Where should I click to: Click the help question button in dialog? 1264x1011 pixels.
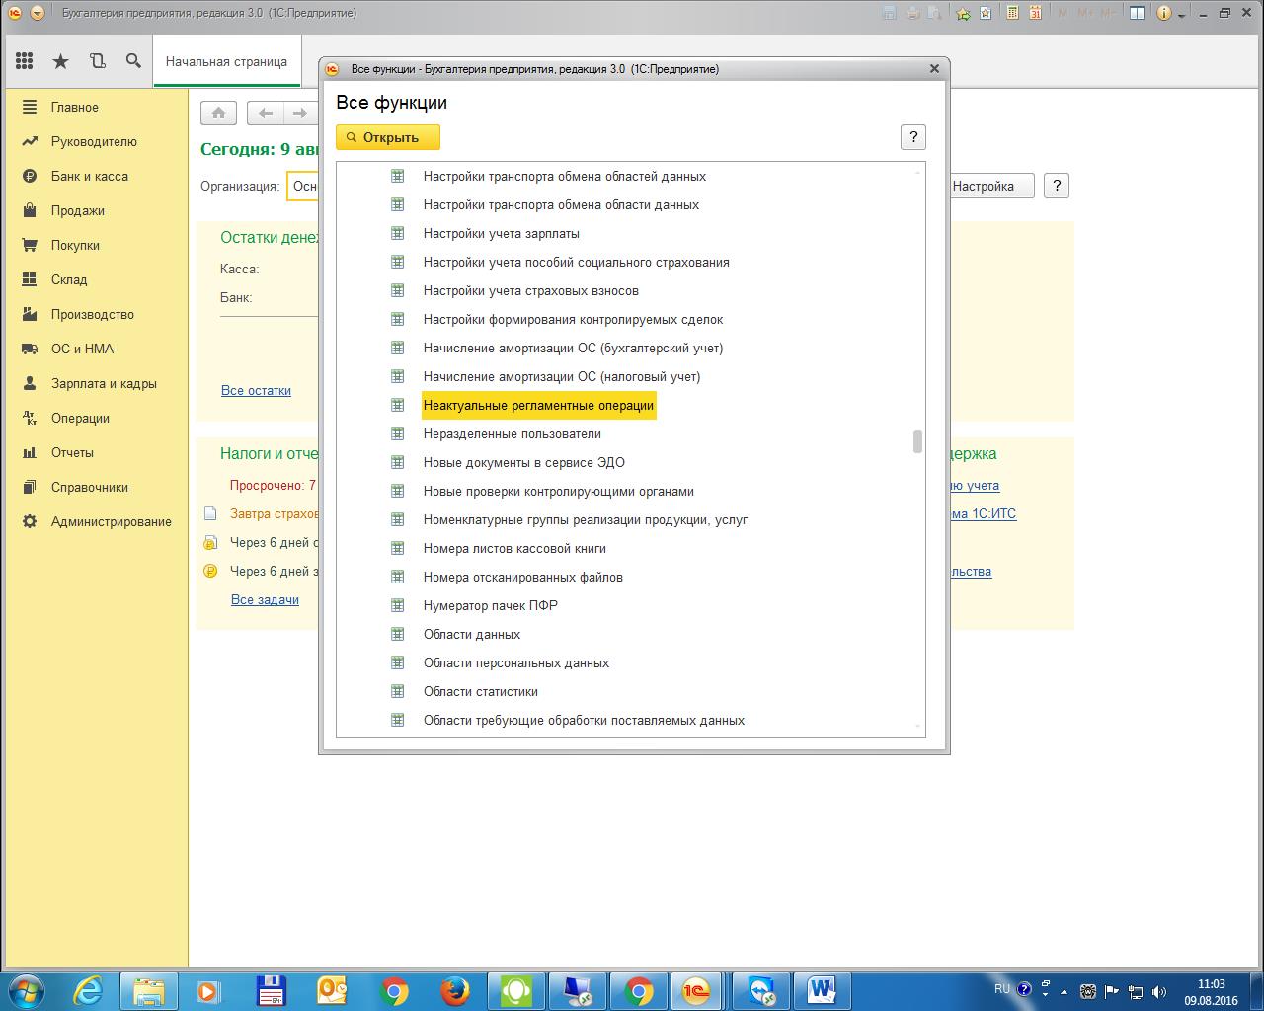(x=912, y=137)
